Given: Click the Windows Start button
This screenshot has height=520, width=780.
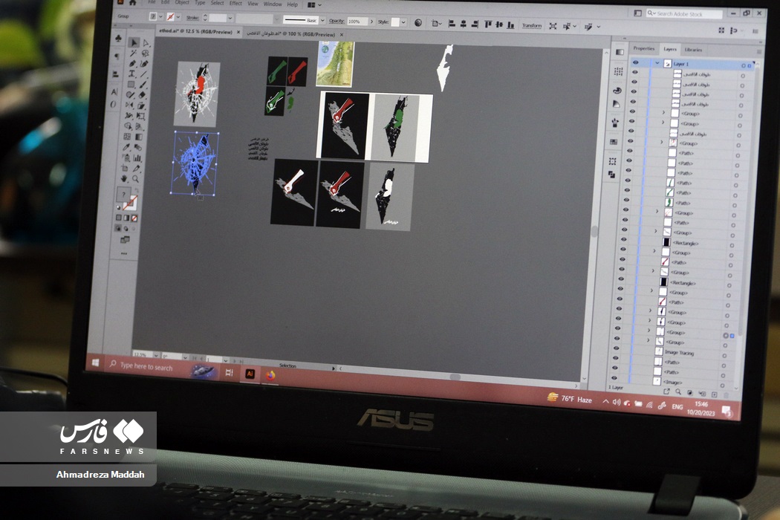Looking at the screenshot, I should pos(96,363).
